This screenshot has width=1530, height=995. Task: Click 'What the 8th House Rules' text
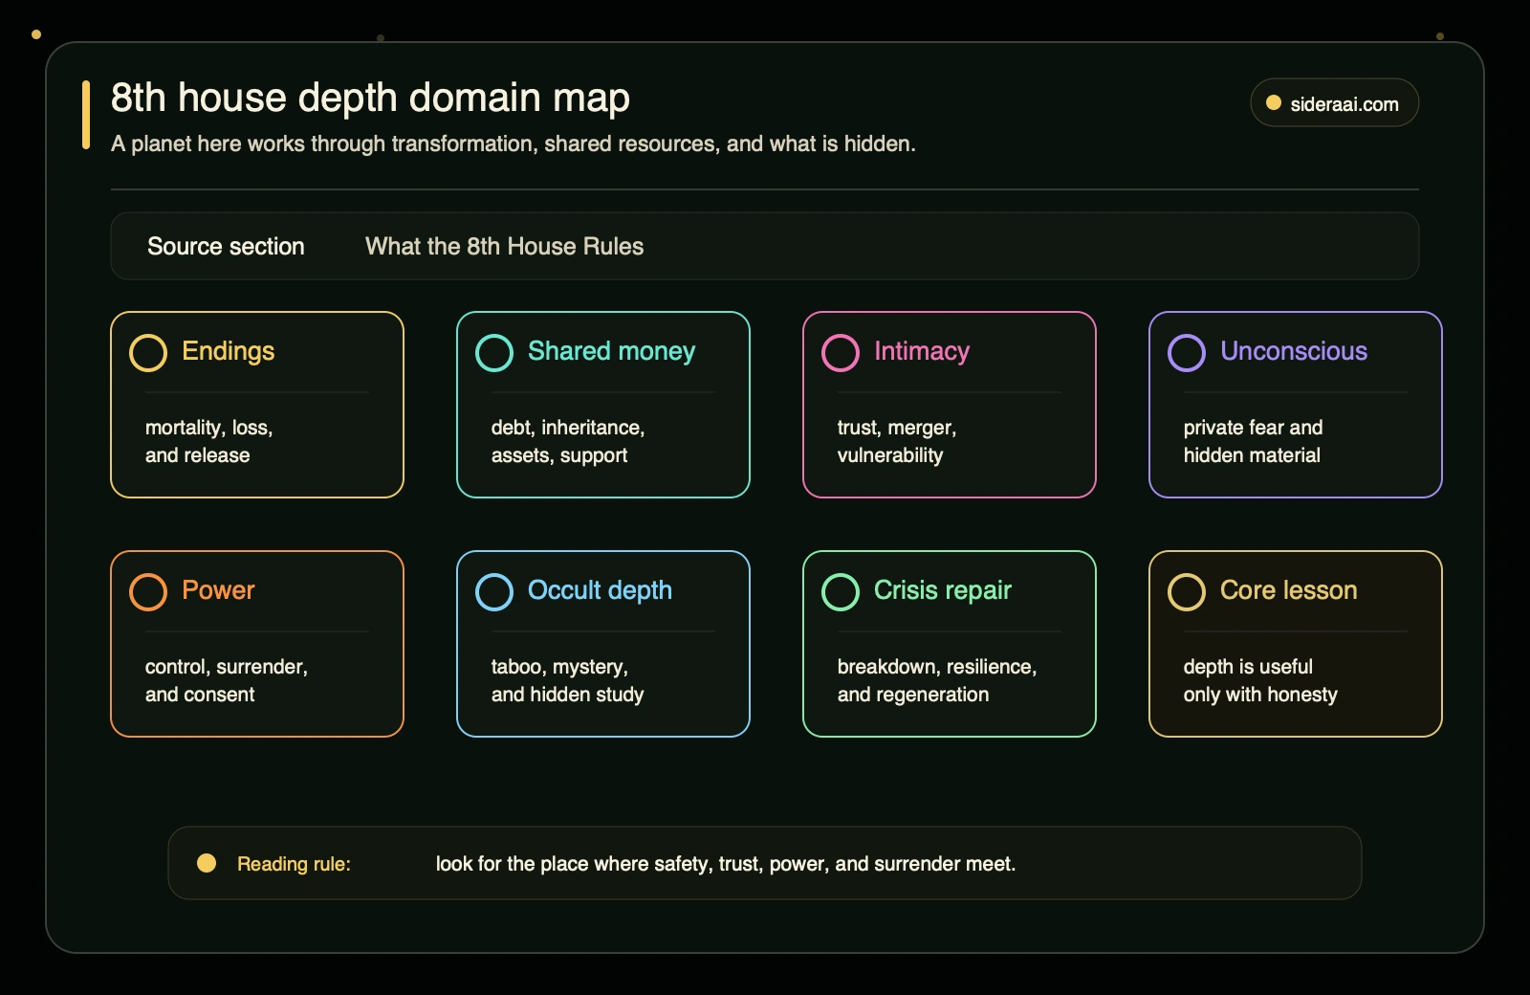pyautogui.click(x=504, y=247)
